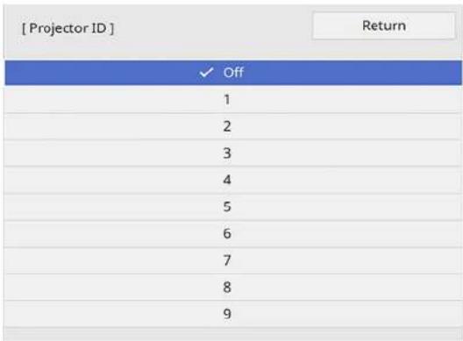Image resolution: width=463 pixels, height=341 pixels.
Task: Go back using Return in the header
Action: [x=384, y=25]
